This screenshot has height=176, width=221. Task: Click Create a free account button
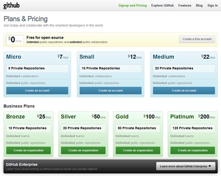[x=197, y=39]
